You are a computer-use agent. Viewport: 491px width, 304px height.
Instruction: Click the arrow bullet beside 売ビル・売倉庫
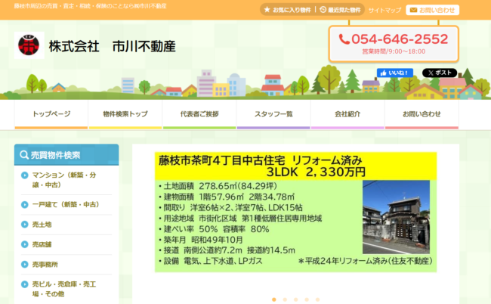(24, 284)
